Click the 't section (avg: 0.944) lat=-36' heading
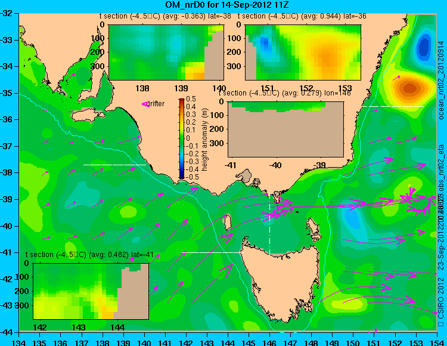The image size is (447, 346). point(302,16)
